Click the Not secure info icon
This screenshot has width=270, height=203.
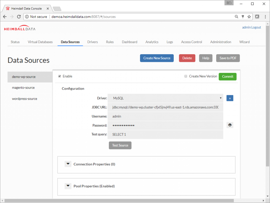27,17
